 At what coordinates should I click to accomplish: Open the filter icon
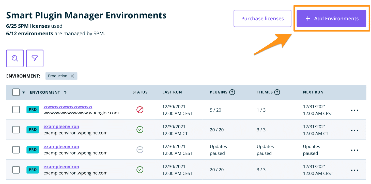[x=35, y=58]
